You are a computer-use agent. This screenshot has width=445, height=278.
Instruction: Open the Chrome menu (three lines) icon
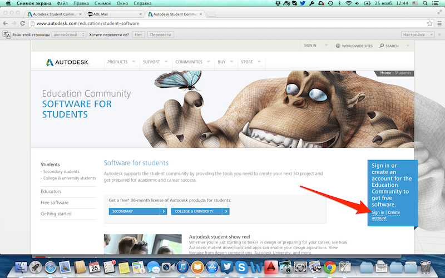point(438,23)
